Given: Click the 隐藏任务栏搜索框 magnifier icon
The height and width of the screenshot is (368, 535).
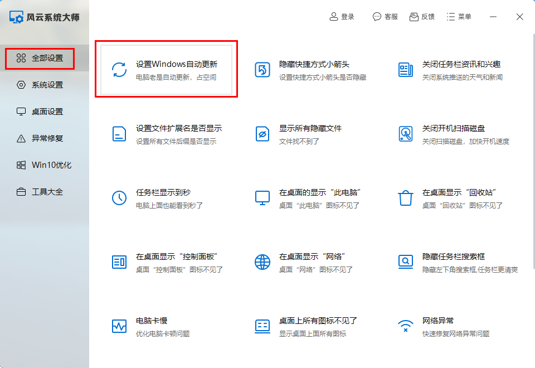Looking at the screenshot, I should click(405, 262).
